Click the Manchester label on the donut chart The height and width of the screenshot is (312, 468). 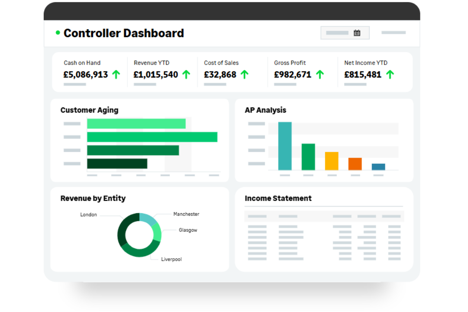point(186,214)
